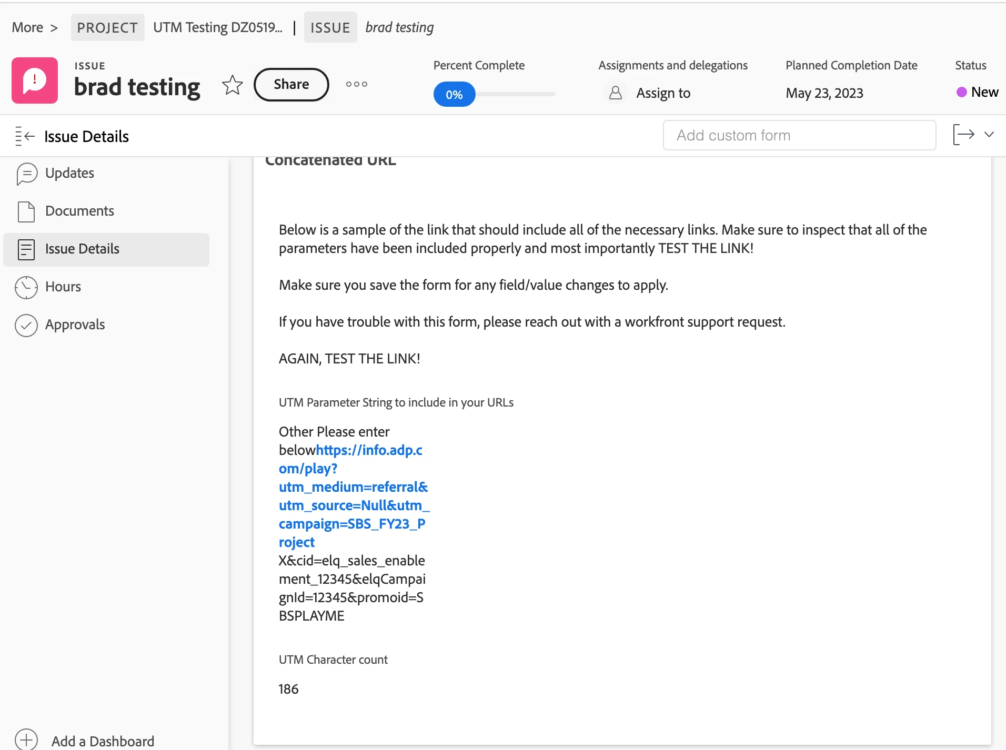Expand the export options chevron

tap(989, 135)
